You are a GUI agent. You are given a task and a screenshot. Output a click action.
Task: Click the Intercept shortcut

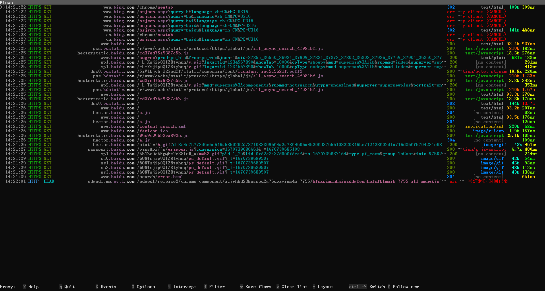[182, 287]
